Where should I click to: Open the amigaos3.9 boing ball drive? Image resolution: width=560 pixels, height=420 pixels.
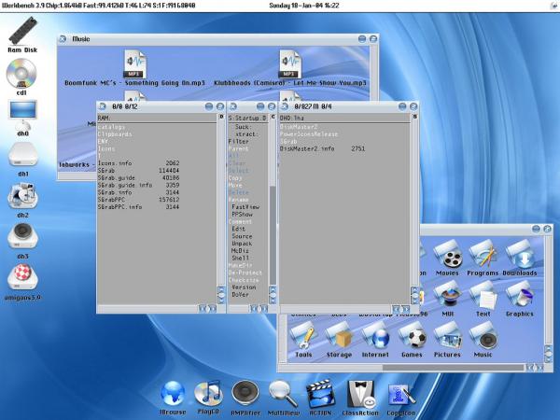tap(22, 277)
